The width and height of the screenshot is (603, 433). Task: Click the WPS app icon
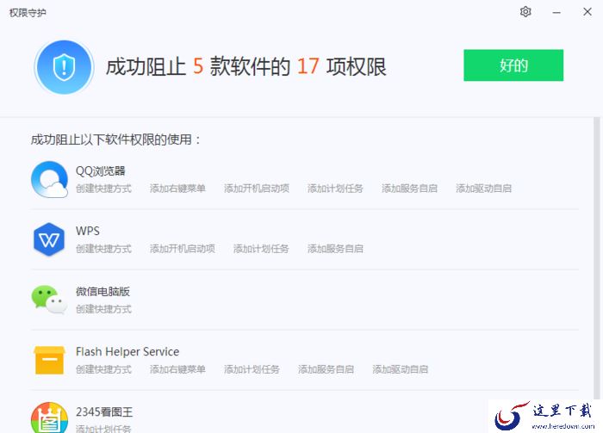click(x=49, y=240)
